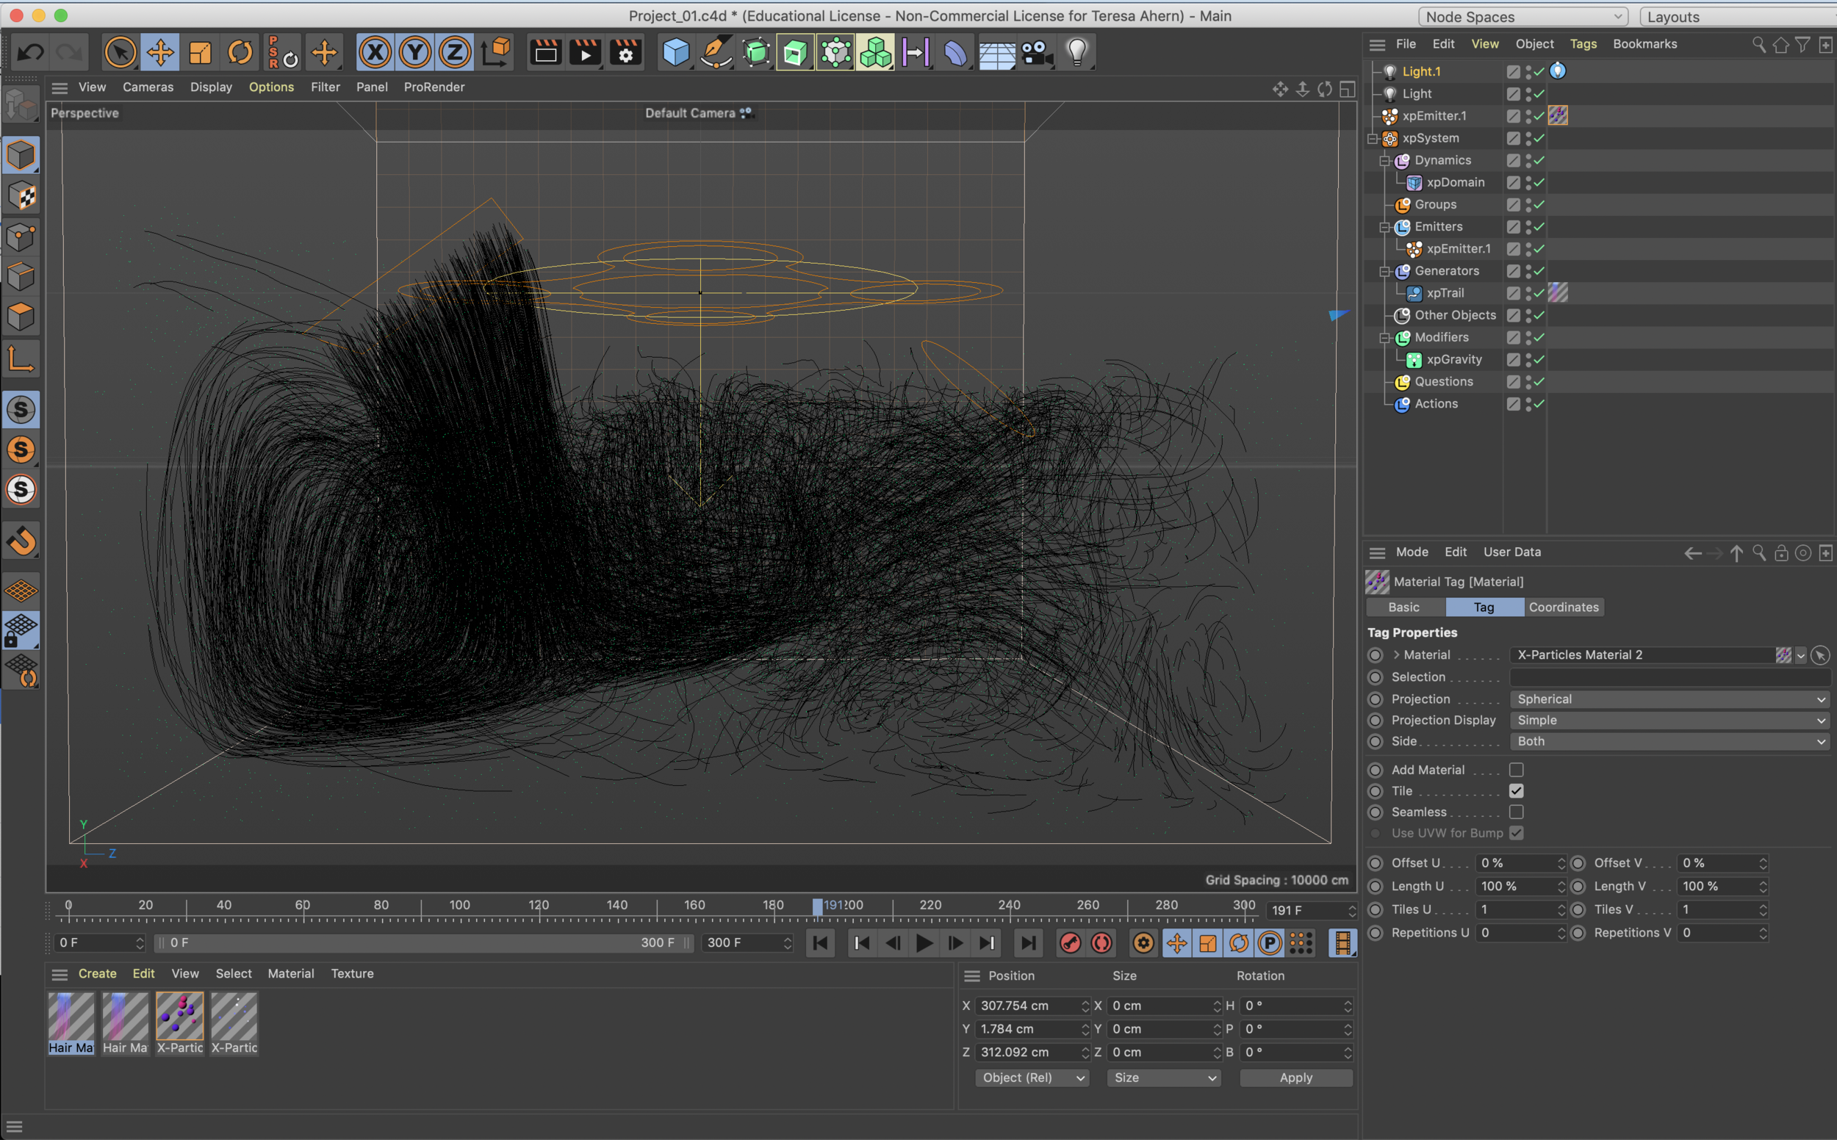Click the Apply button in the coordinates panel
The height and width of the screenshot is (1140, 1837).
tap(1295, 1078)
